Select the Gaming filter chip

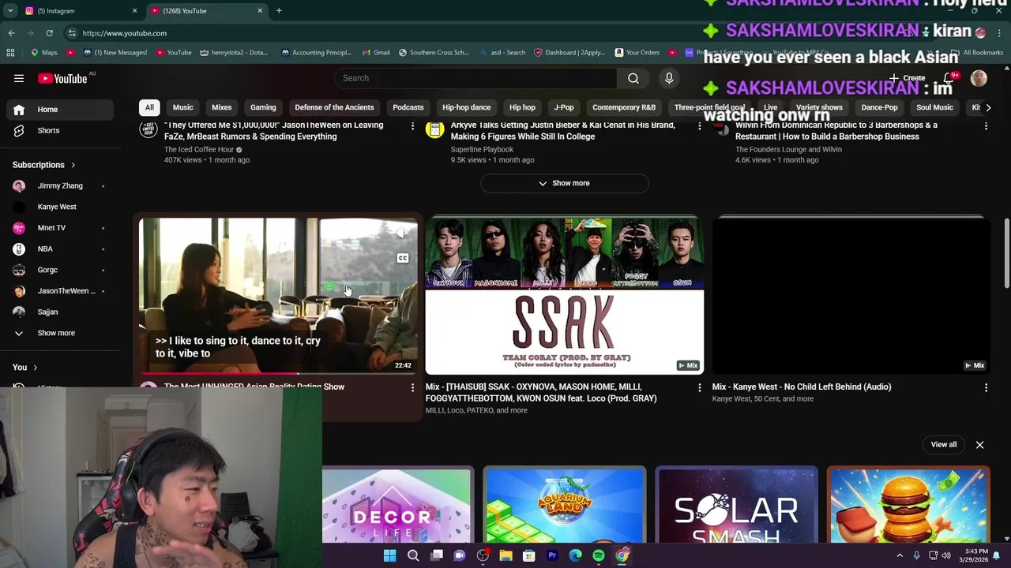263,107
